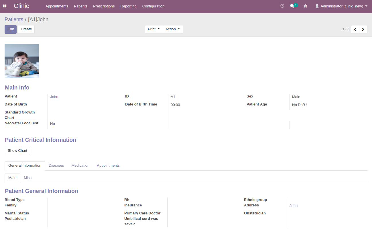Select the Misc sub-tab
This screenshot has height=237, width=372.
(27, 178)
